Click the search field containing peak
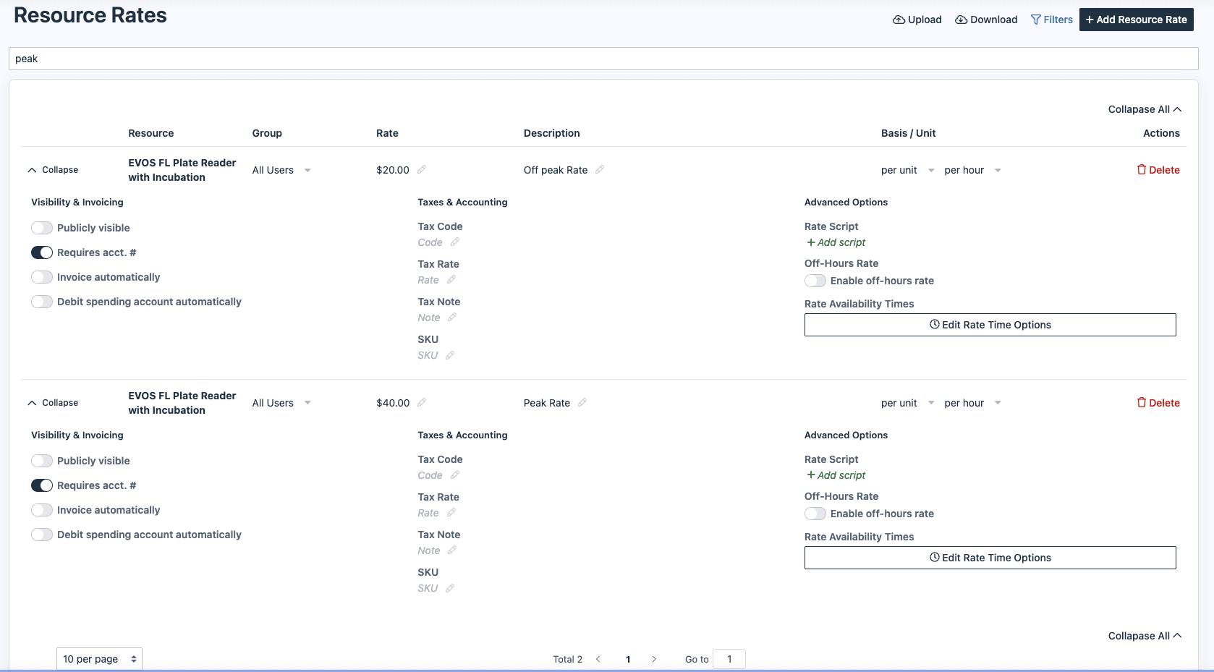1214x672 pixels. 603,59
